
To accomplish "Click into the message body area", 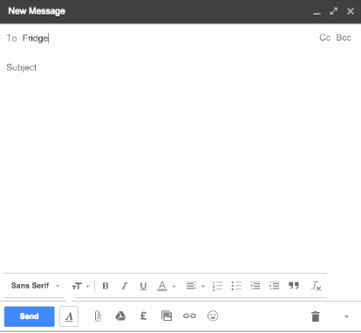I will tap(180, 174).
